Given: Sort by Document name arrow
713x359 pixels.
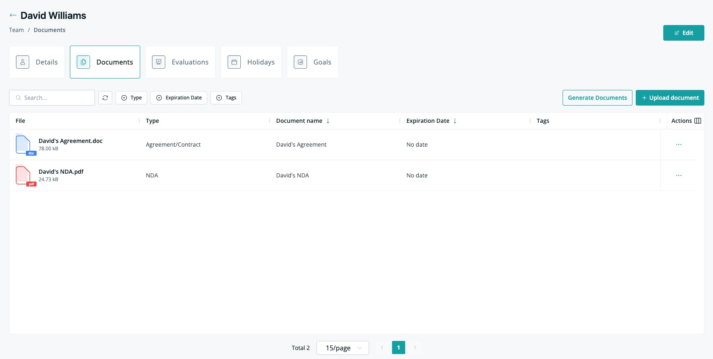Looking at the screenshot, I should pyautogui.click(x=328, y=121).
